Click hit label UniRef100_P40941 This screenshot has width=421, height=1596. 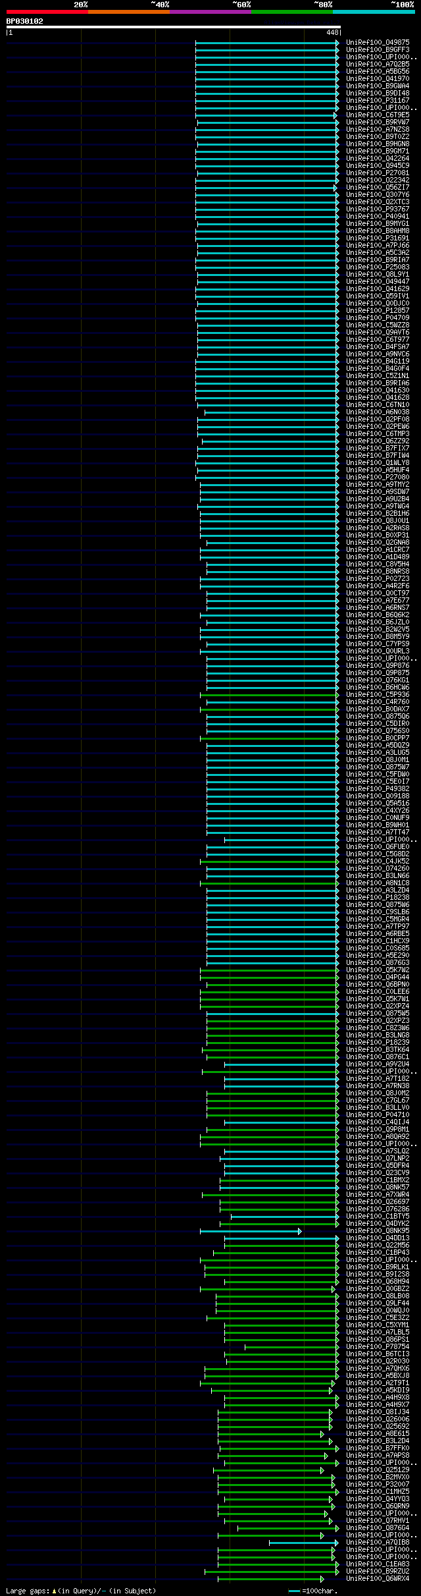pyautogui.click(x=378, y=216)
